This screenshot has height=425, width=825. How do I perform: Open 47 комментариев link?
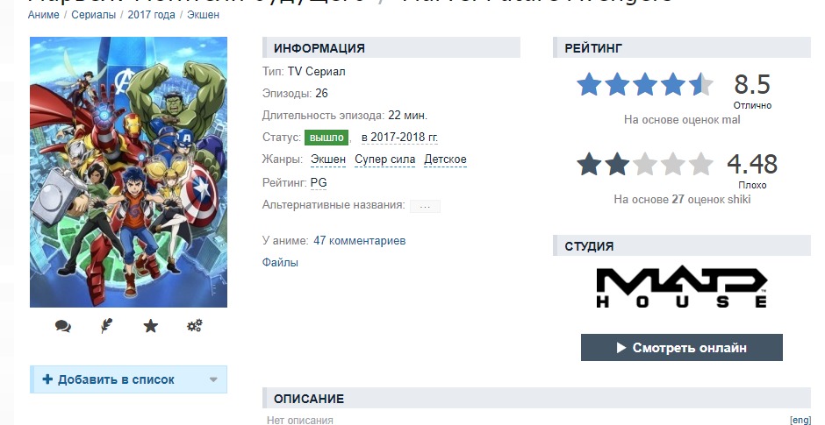pos(359,241)
